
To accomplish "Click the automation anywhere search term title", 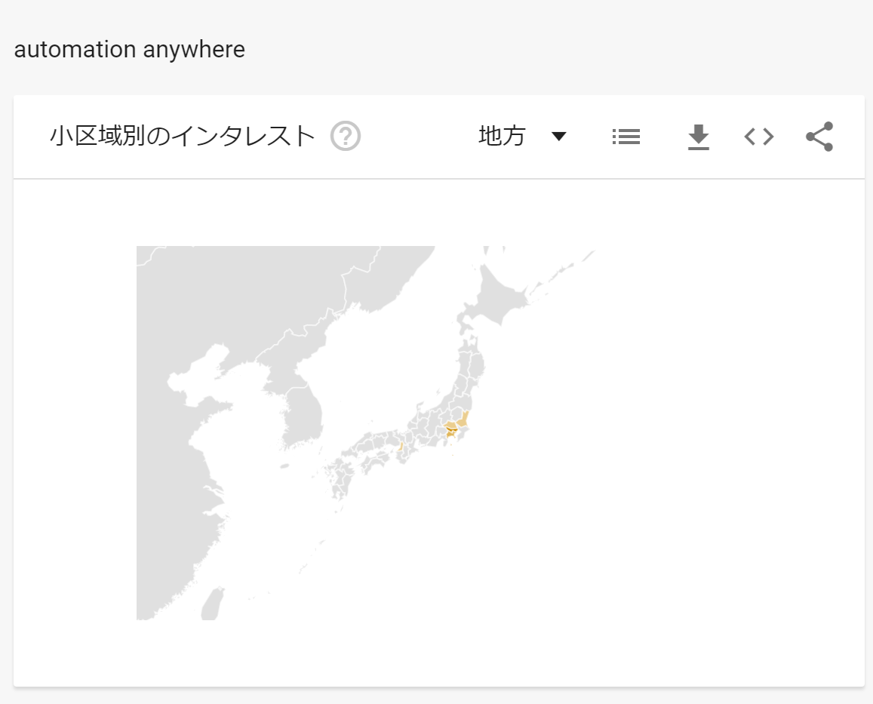I will [x=130, y=50].
